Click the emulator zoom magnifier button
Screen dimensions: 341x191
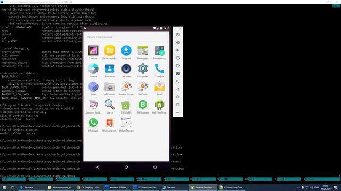coord(177,81)
